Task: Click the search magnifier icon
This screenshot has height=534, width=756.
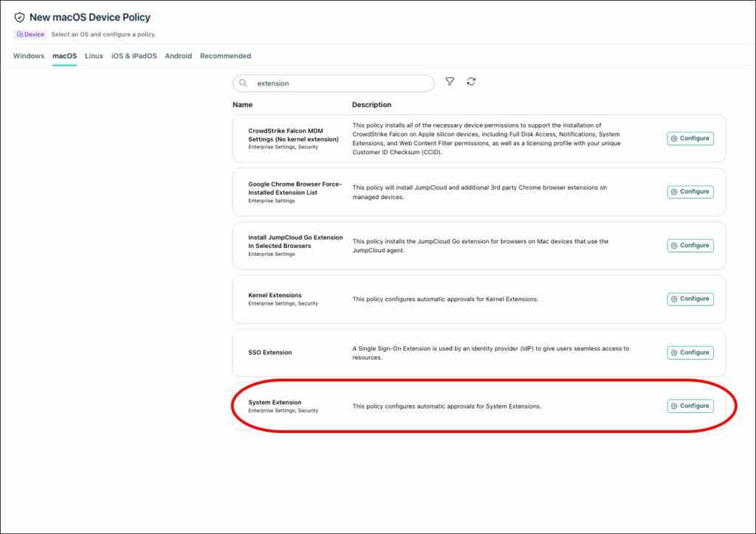Action: 244,83
